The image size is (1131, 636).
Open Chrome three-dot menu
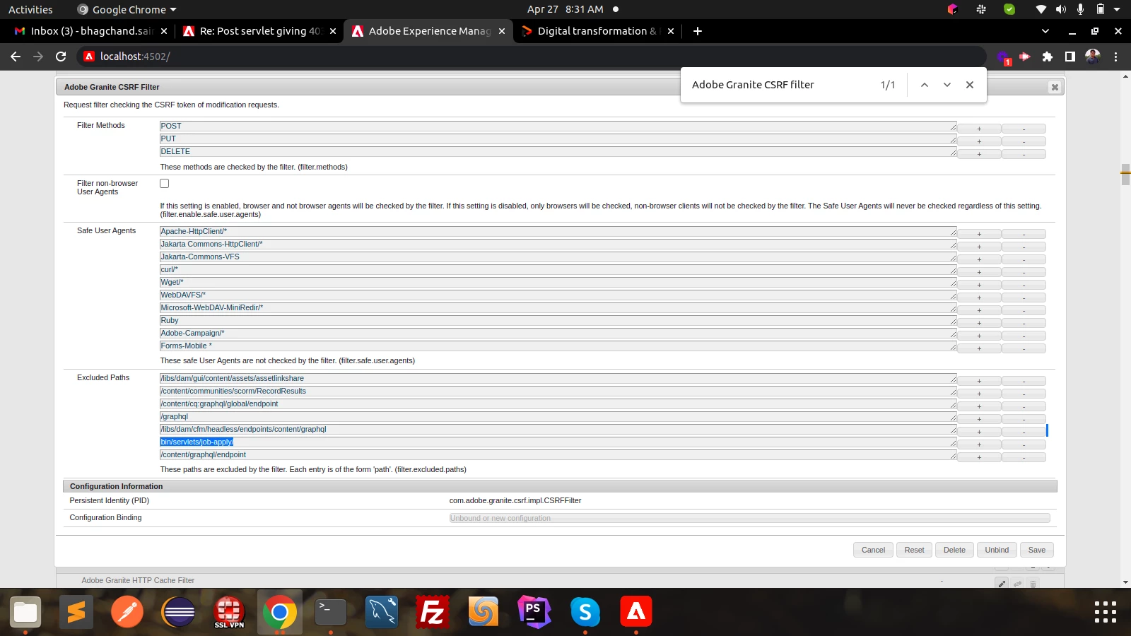[1116, 57]
